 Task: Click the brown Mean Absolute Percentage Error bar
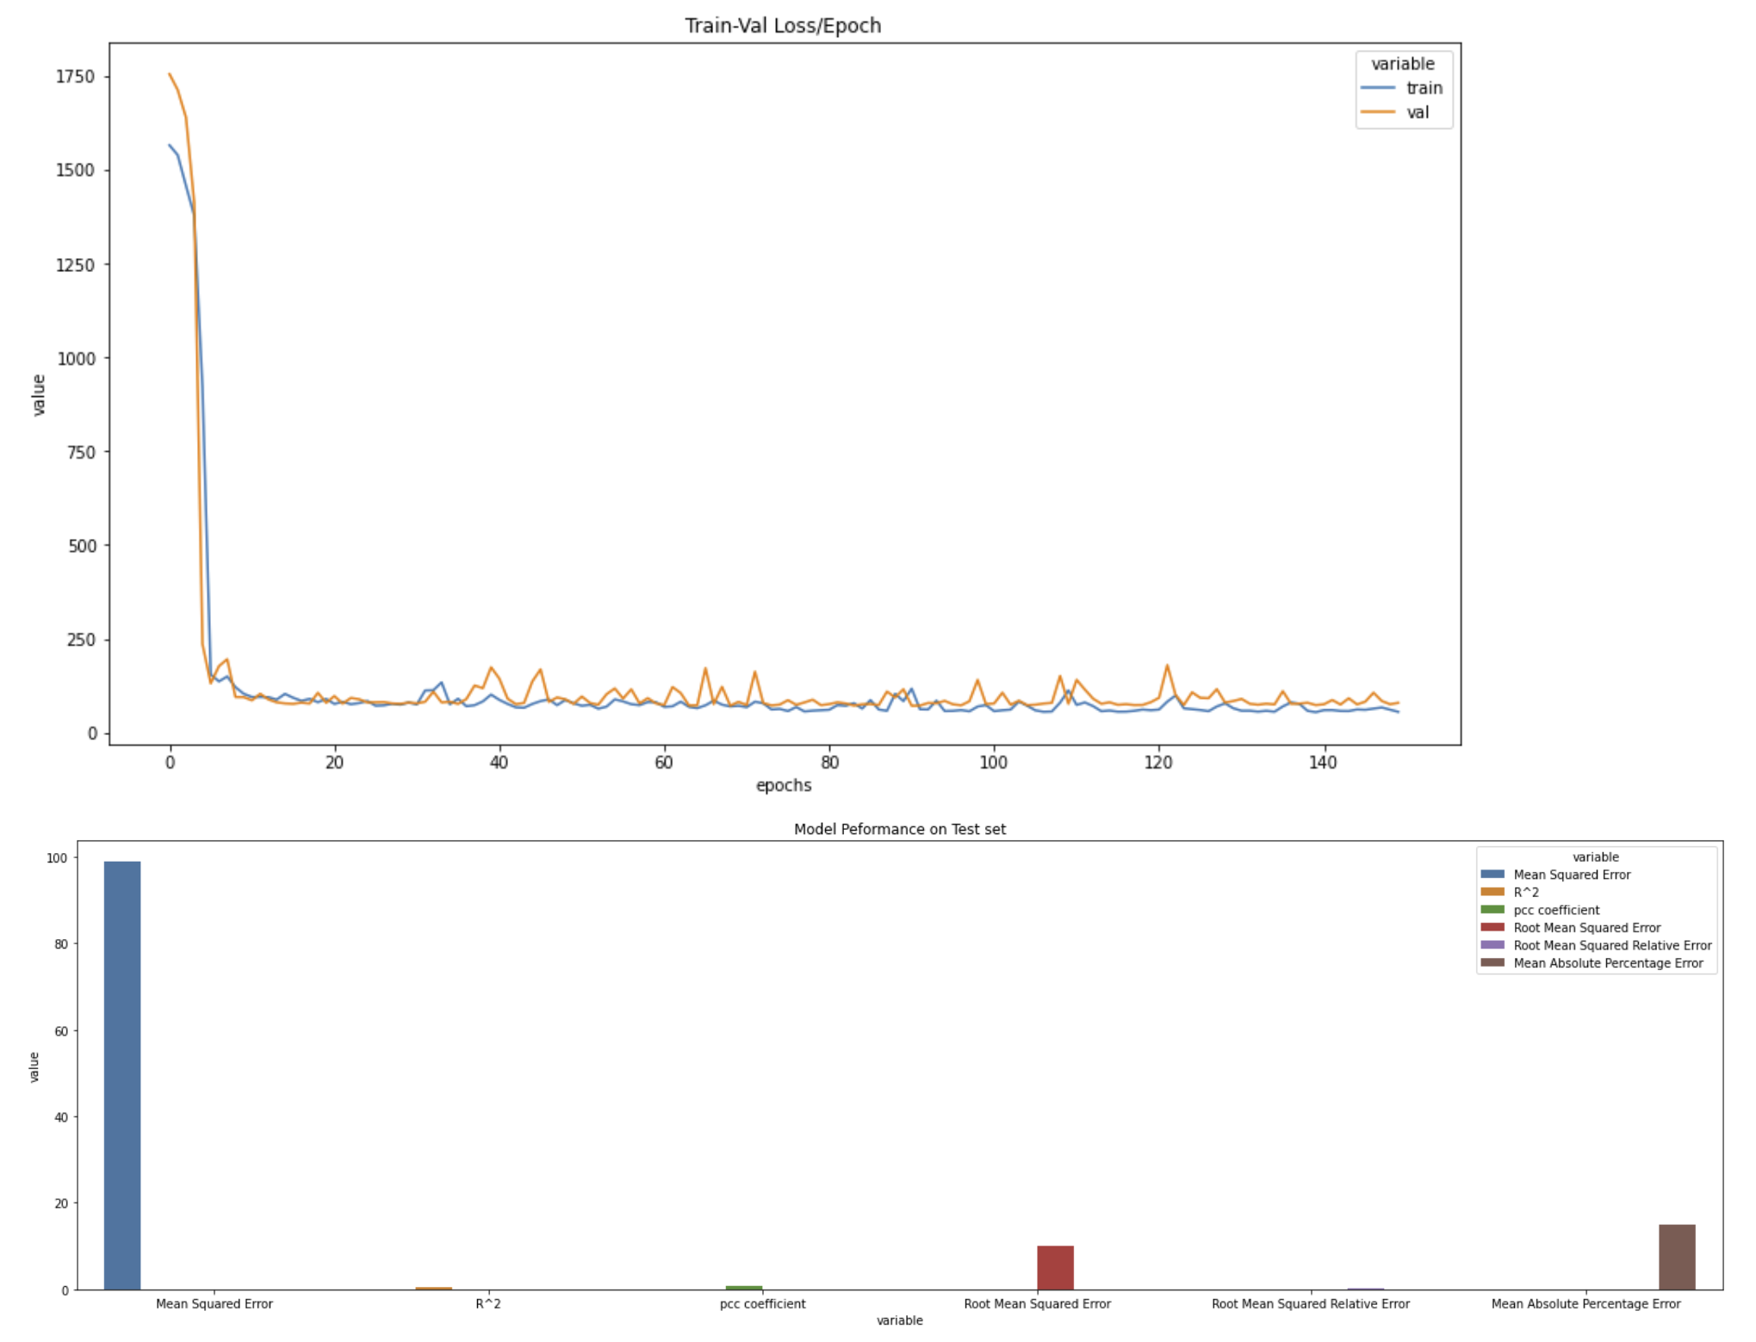pyautogui.click(x=1677, y=1257)
